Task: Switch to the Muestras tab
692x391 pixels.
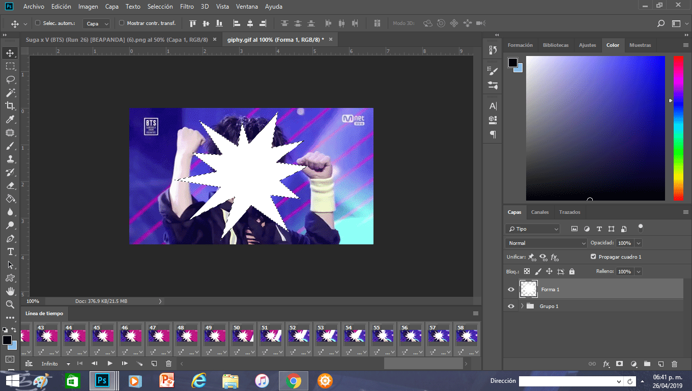Action: pyautogui.click(x=640, y=45)
